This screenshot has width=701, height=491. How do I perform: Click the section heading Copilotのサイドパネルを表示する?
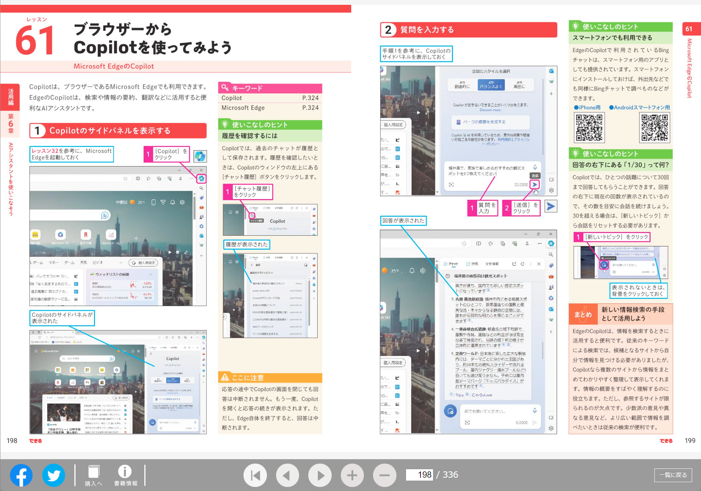(x=118, y=131)
